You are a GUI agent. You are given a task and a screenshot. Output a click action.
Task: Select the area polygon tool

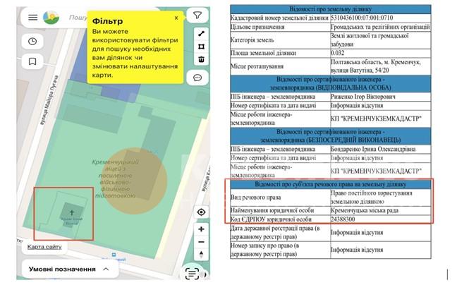click(x=201, y=47)
